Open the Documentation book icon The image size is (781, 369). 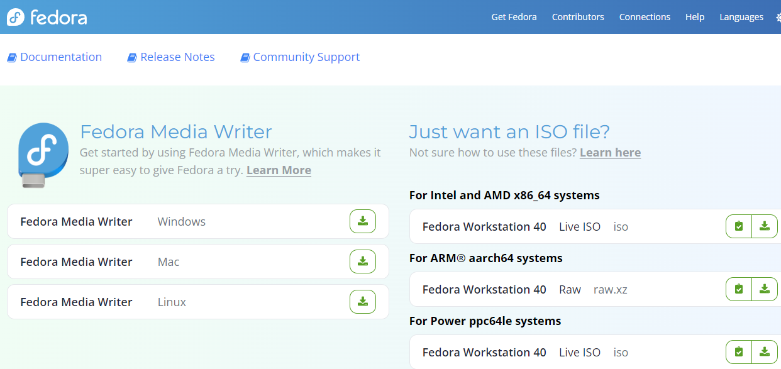pyautogui.click(x=11, y=57)
